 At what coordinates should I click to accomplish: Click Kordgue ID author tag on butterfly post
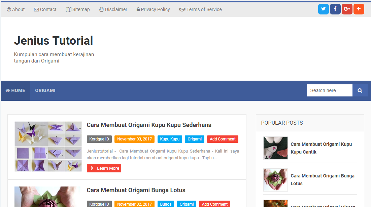tap(99, 139)
